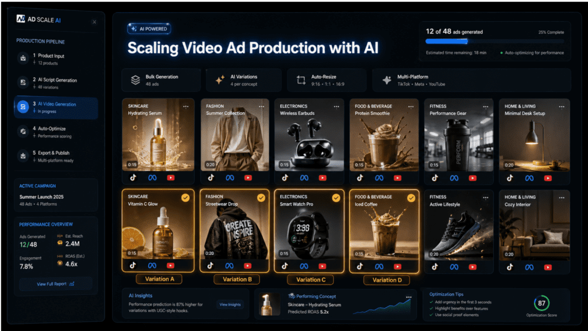Click the ROAS 4.6x value

click(71, 264)
